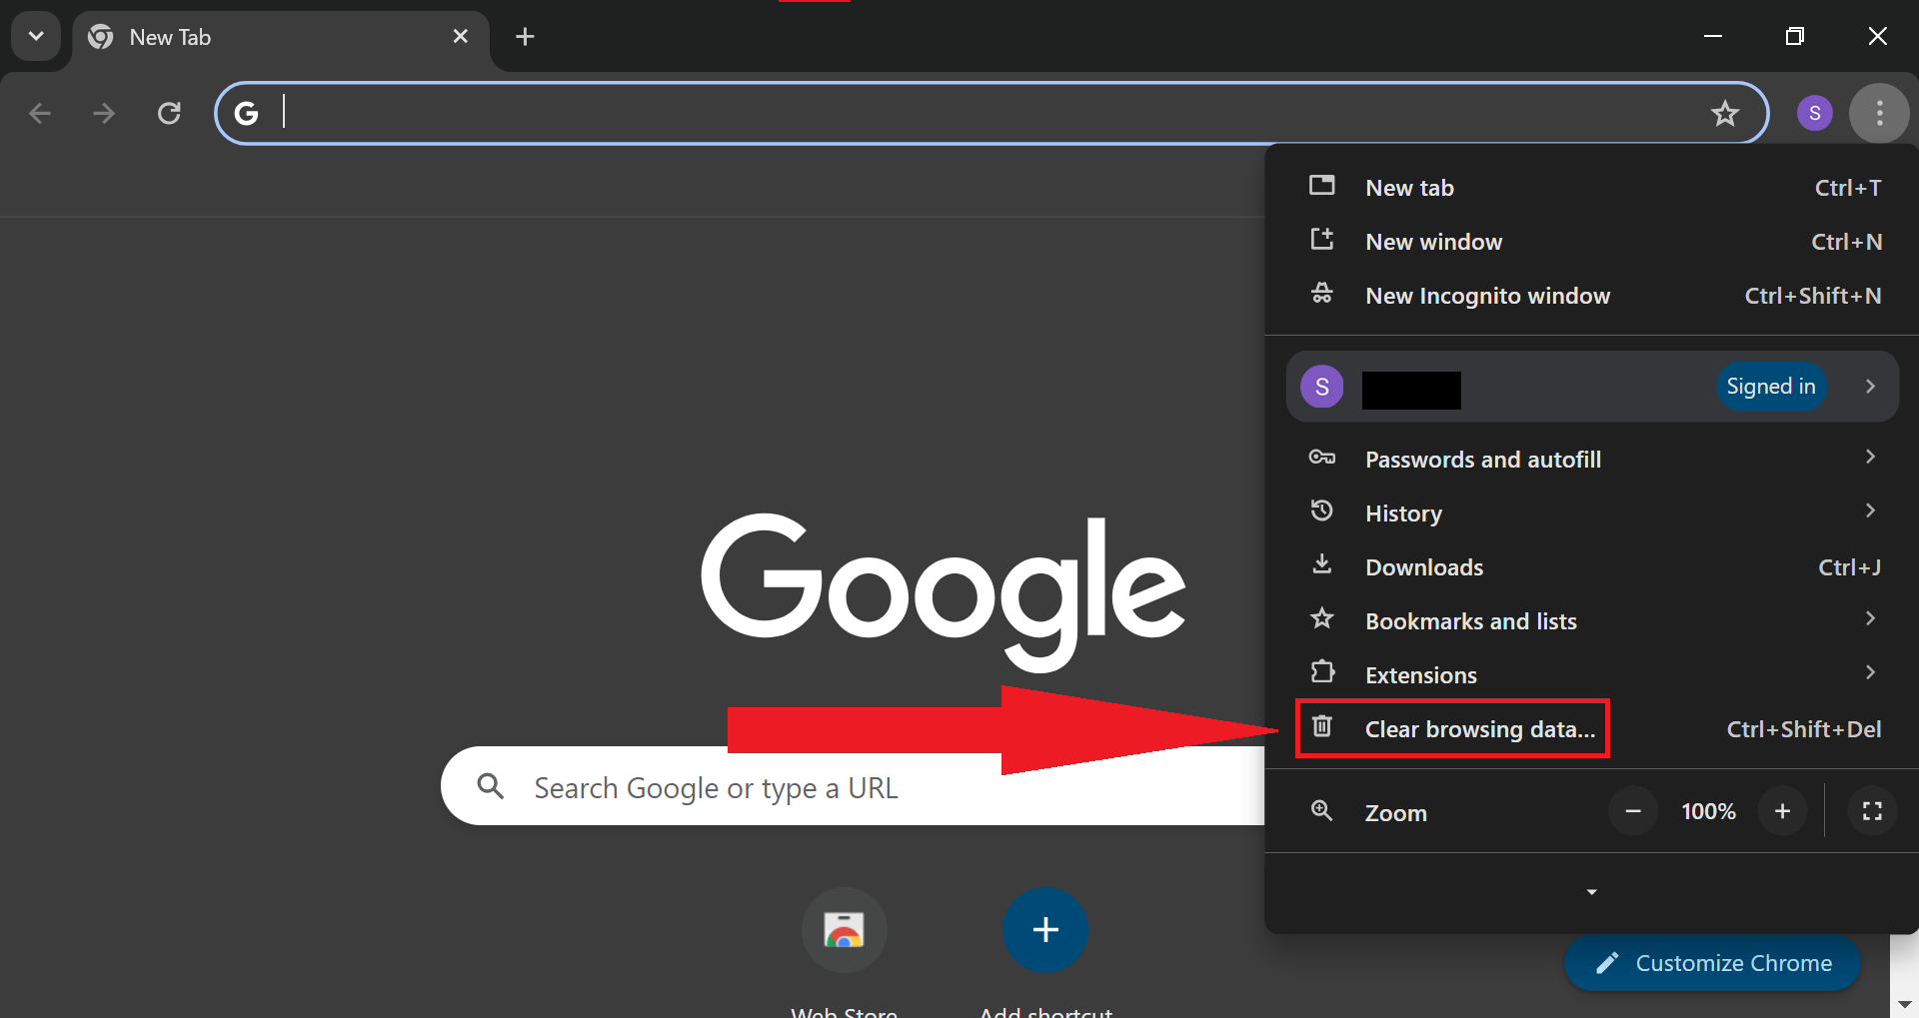Reload the current page

[x=169, y=113]
